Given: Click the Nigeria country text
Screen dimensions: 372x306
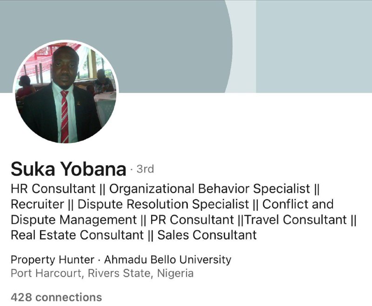Looking at the screenshot, I should [x=175, y=273].
